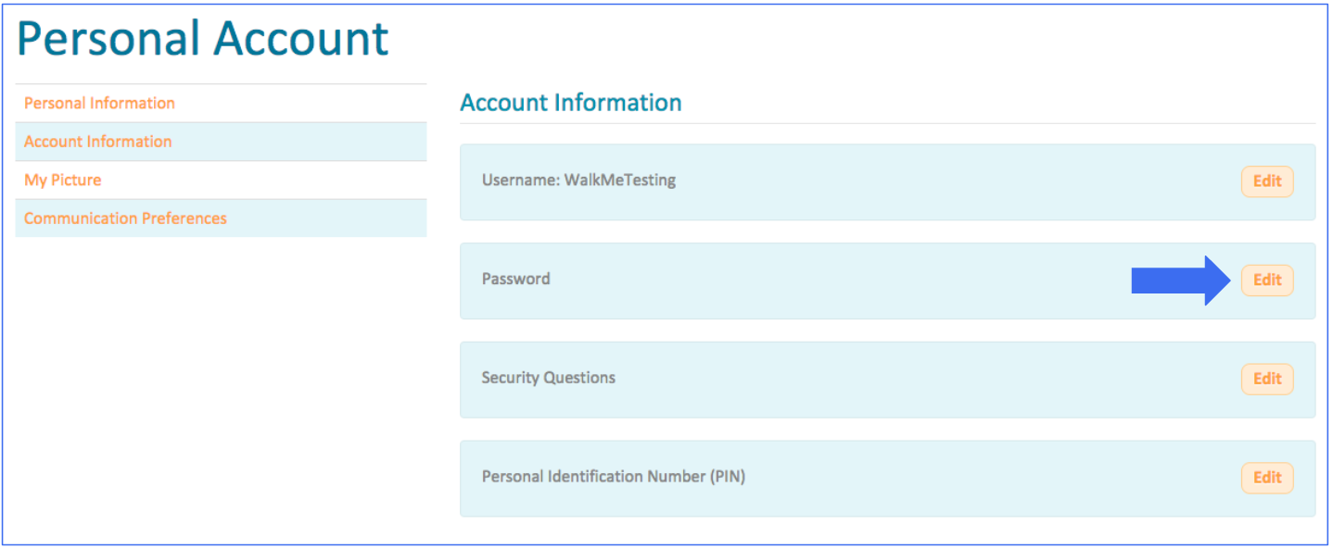This screenshot has width=1333, height=549.
Task: Click the Password label text
Action: click(x=515, y=279)
